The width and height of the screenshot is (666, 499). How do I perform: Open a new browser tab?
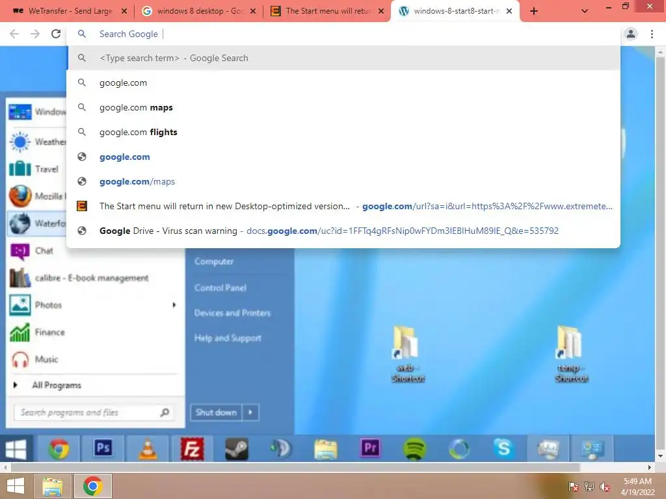tap(534, 11)
